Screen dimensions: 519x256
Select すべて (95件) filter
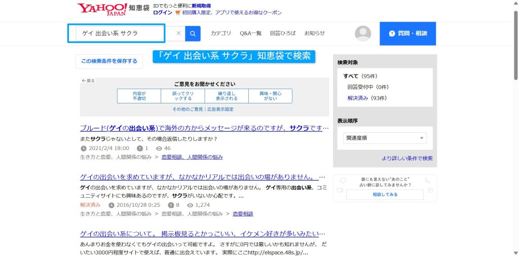(x=360, y=76)
